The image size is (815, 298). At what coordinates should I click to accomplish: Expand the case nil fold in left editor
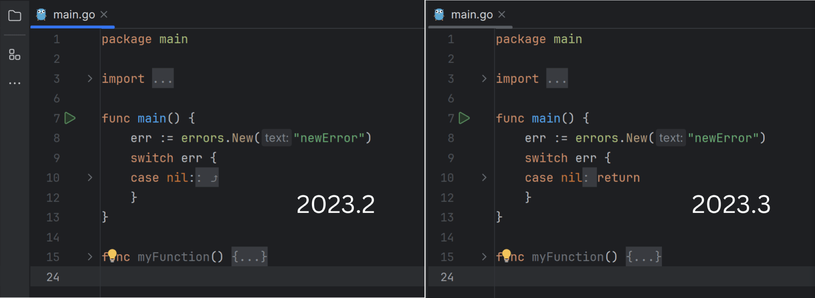pos(90,177)
